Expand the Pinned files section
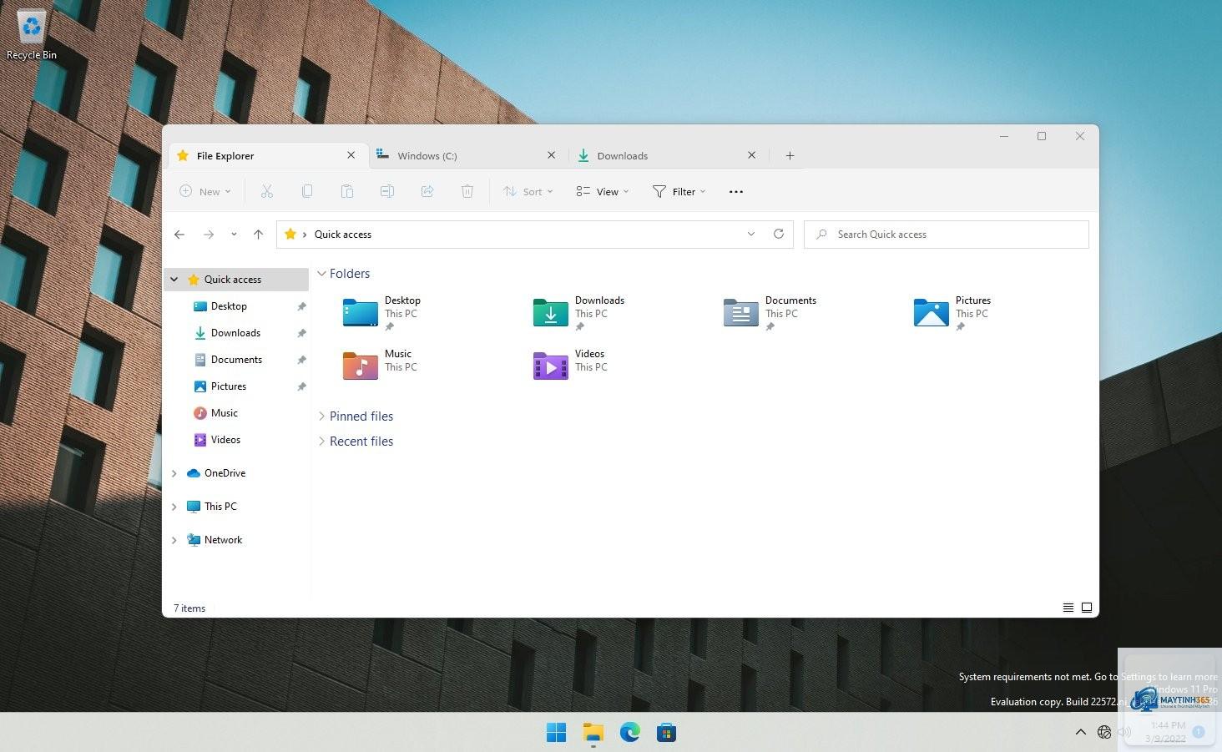 pyautogui.click(x=321, y=416)
